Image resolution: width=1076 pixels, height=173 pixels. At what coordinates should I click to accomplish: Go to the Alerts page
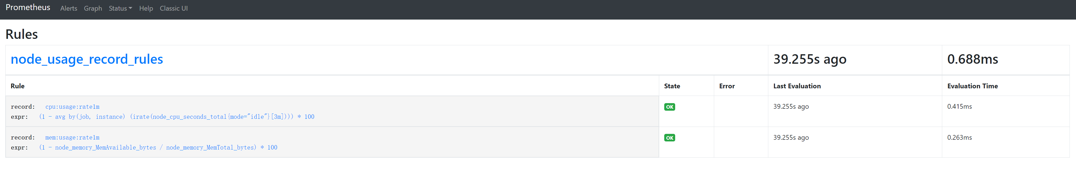68,8
